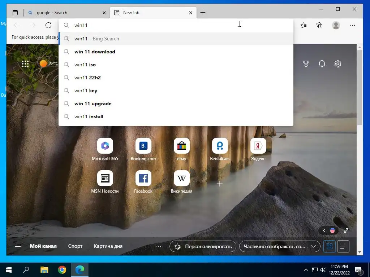The width and height of the screenshot is (370, 277).
Task: Open the Яндекс quick link
Action: 258,150
